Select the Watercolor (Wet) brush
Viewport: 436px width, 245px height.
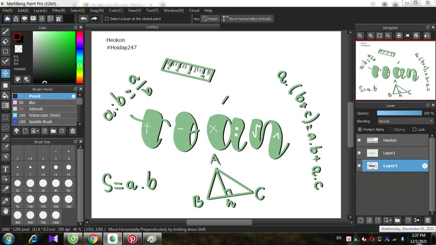click(44, 115)
